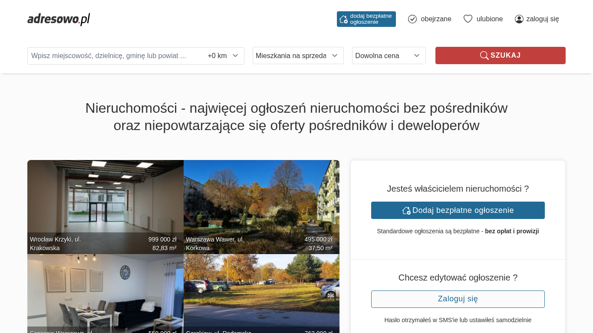Screen dimensions: 593x333
Task: Open the listing with dining room and sofa
Action: (x=105, y=291)
